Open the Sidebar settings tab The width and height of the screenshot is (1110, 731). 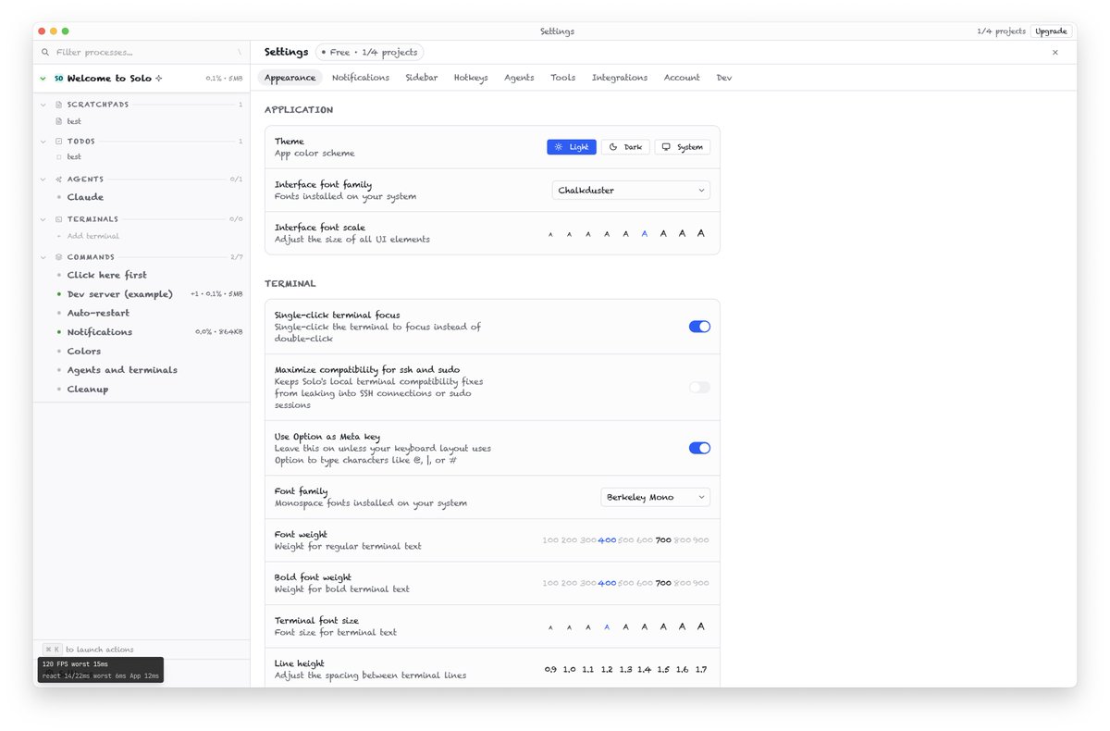422,78
